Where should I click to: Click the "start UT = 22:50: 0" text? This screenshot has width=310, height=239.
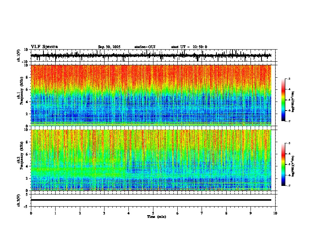(189, 47)
